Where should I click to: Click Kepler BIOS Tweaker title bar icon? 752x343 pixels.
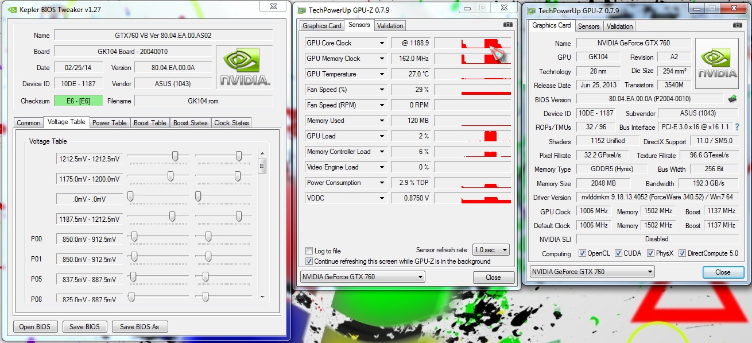pyautogui.click(x=12, y=9)
